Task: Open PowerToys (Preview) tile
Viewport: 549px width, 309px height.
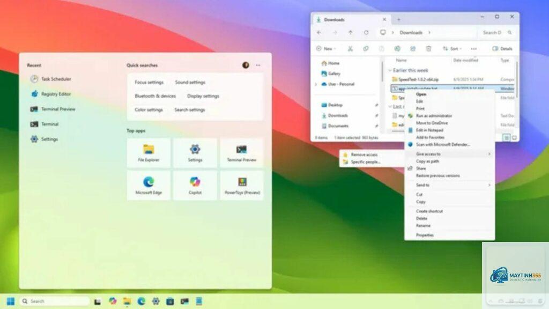Action: pos(242,185)
